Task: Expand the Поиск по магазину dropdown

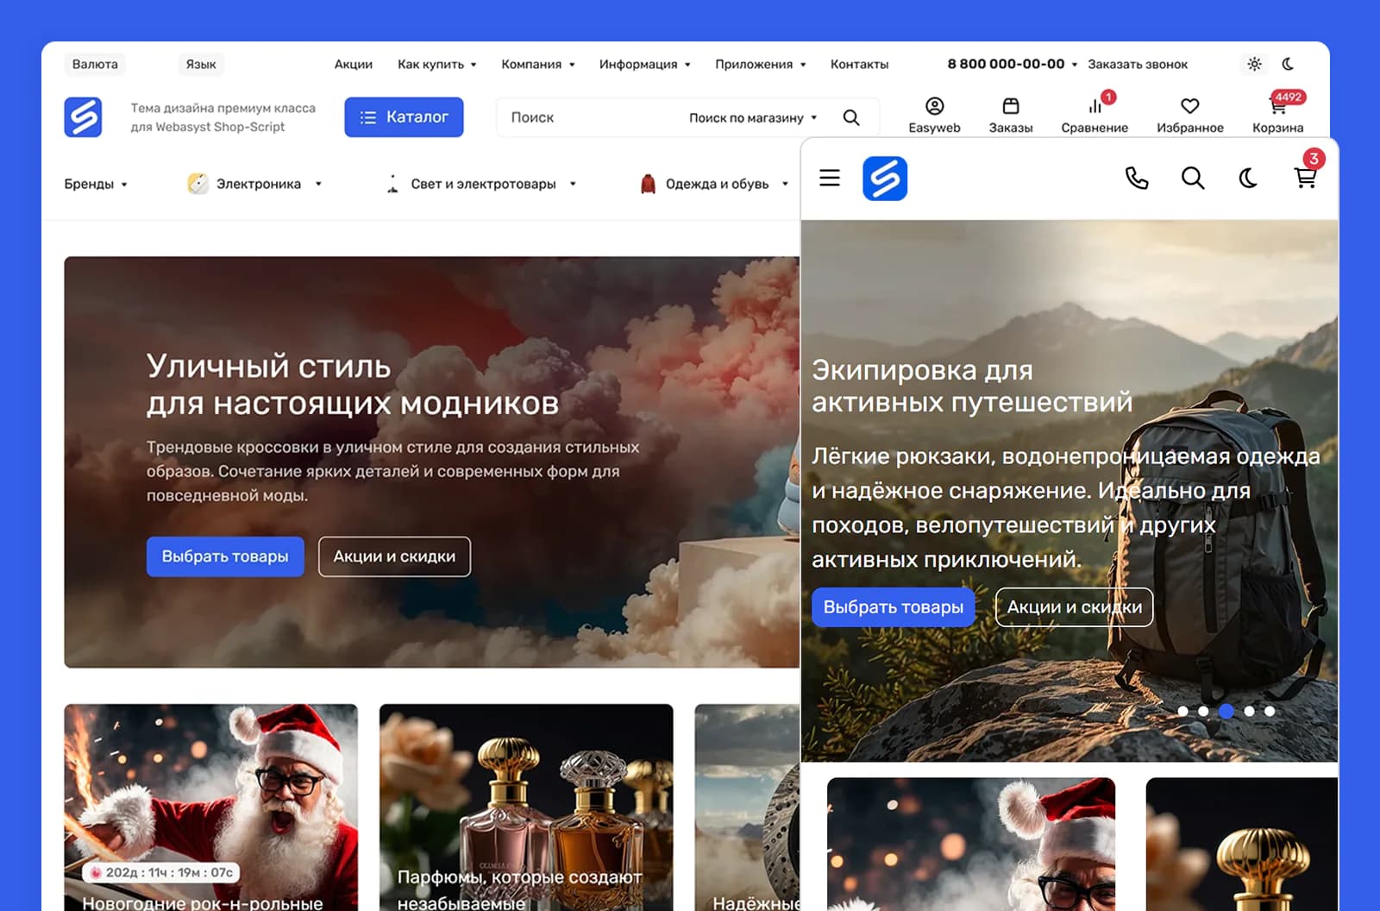Action: click(x=753, y=118)
